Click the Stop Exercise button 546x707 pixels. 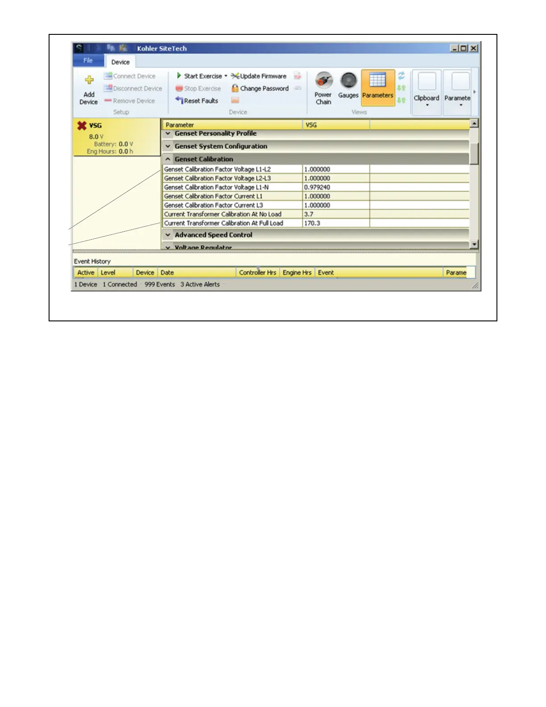click(198, 88)
